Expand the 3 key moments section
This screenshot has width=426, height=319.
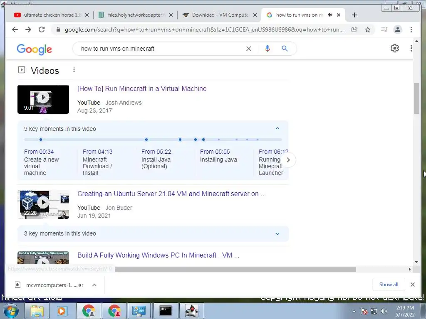[277, 233]
